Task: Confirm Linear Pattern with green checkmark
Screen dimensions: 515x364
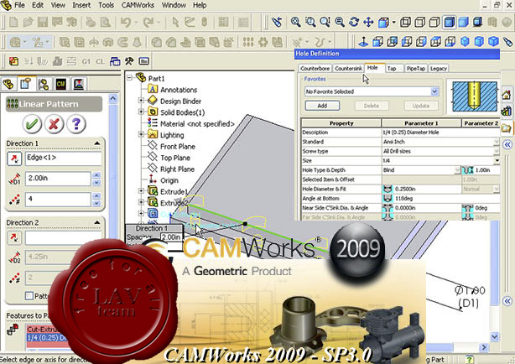Action: coord(32,124)
